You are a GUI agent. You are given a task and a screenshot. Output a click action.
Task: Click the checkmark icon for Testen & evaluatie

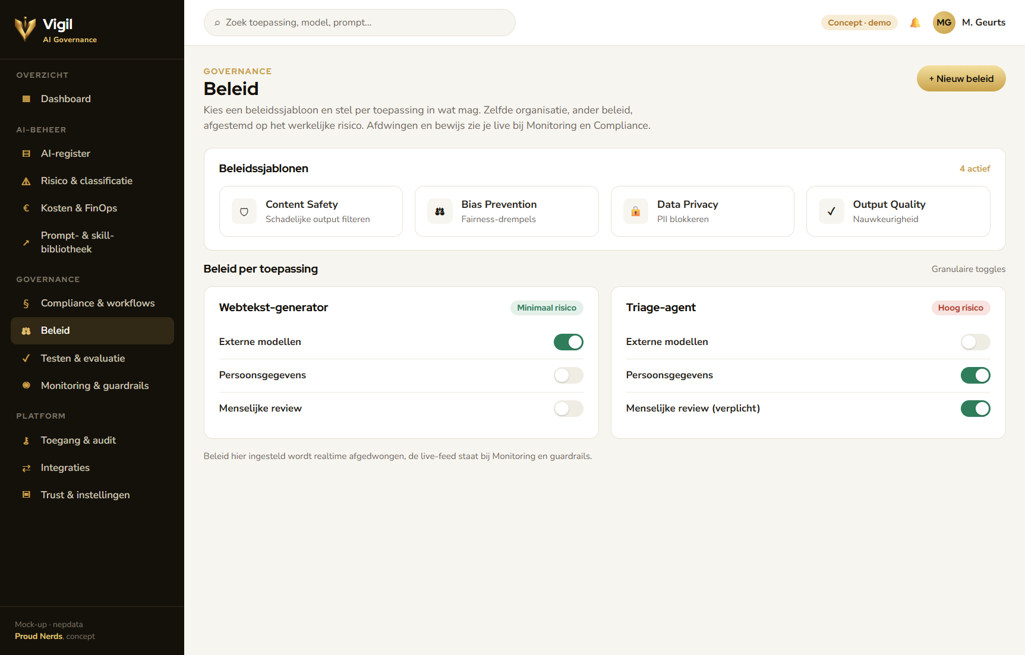click(26, 359)
